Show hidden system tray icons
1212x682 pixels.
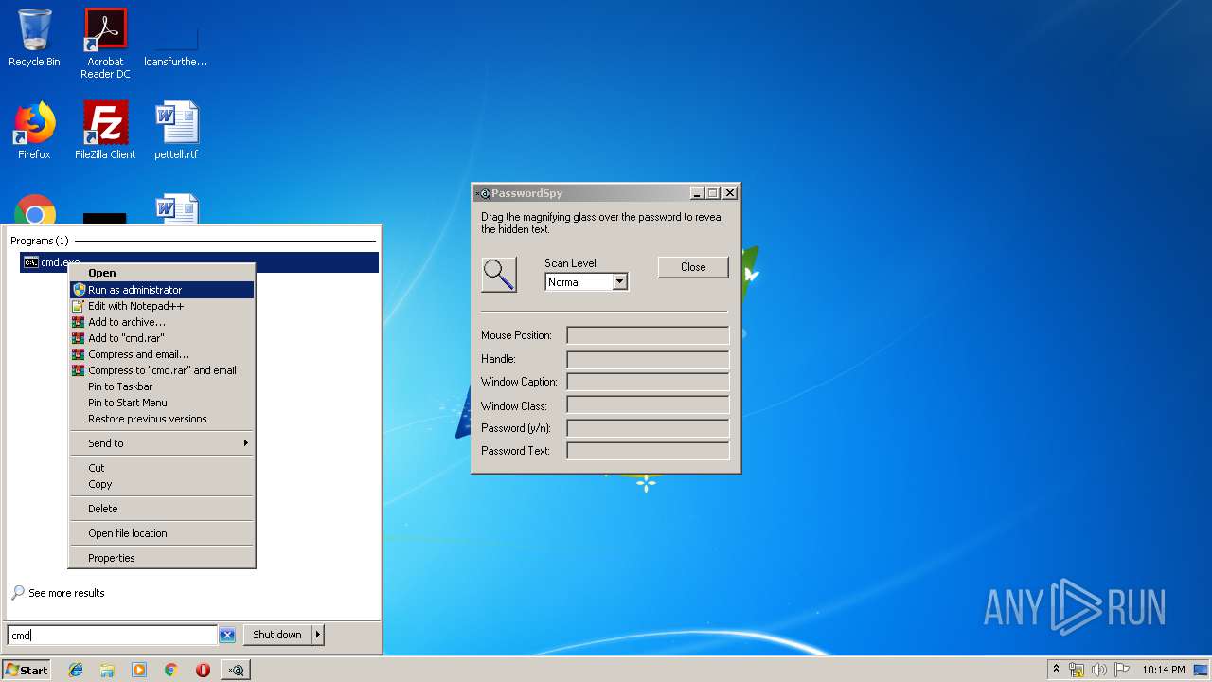pyautogui.click(x=1056, y=670)
